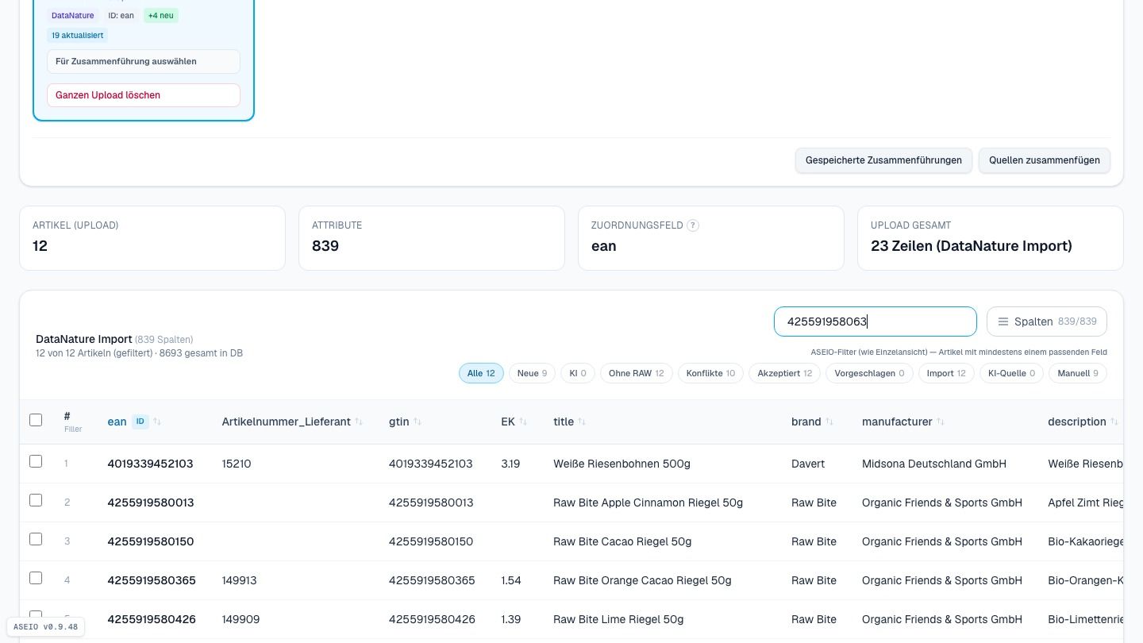Click the Midsona Deutschland GmbH manufacturer cell

tap(934, 464)
